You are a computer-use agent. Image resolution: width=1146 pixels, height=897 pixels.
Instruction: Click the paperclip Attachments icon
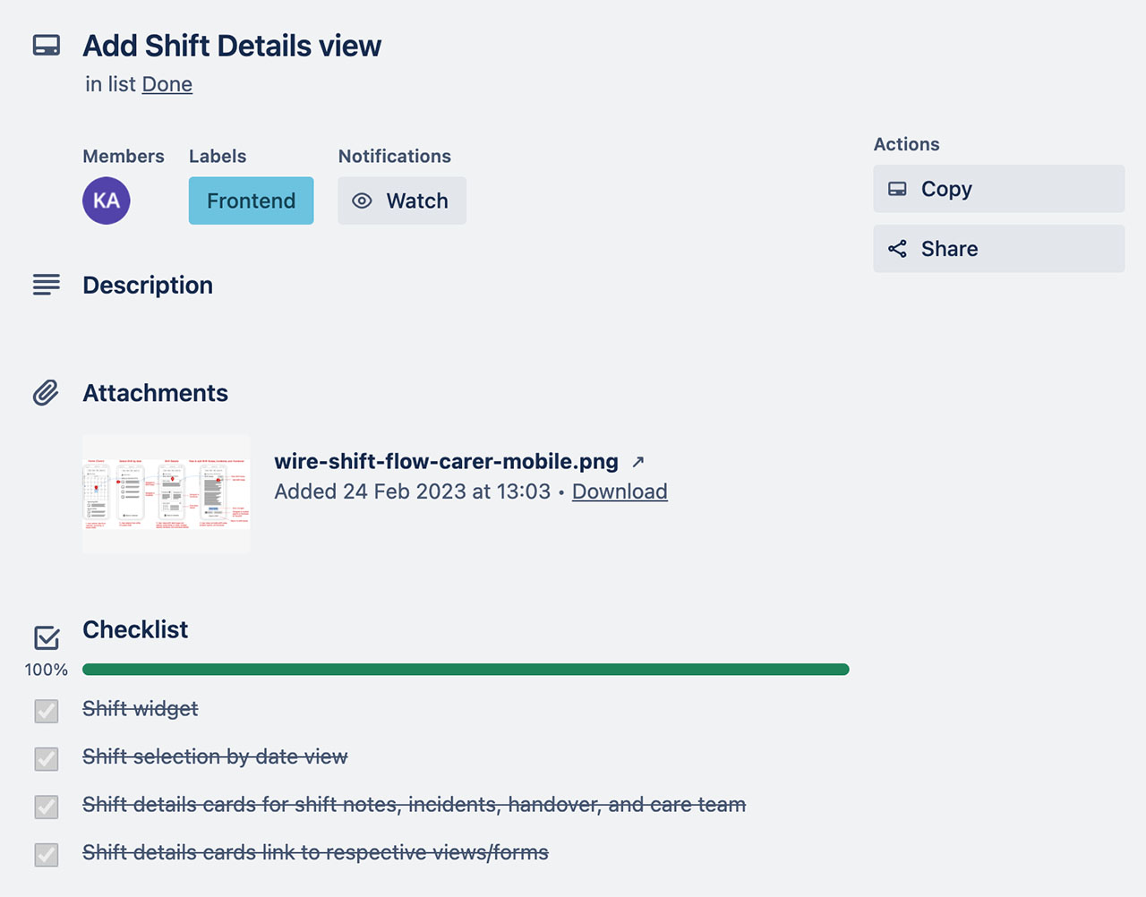(46, 392)
